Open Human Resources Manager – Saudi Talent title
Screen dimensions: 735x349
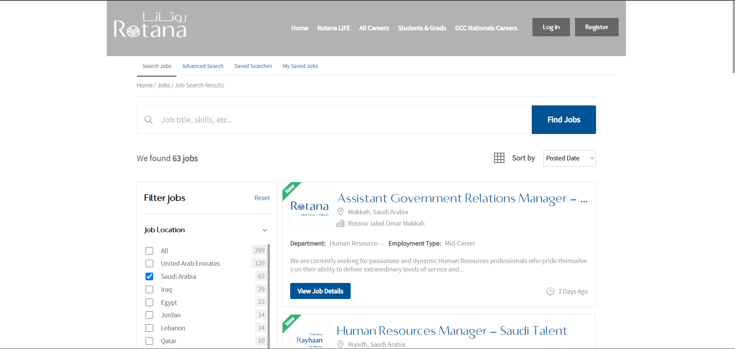[452, 331]
